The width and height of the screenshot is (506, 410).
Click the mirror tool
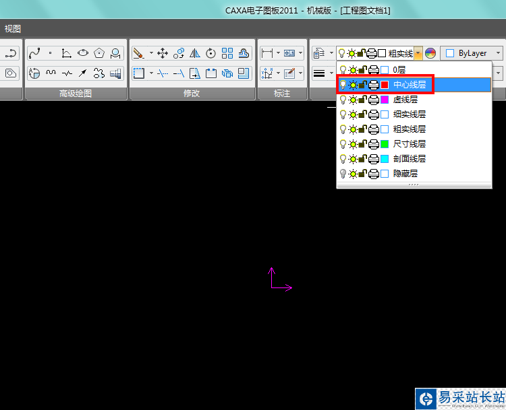click(194, 53)
